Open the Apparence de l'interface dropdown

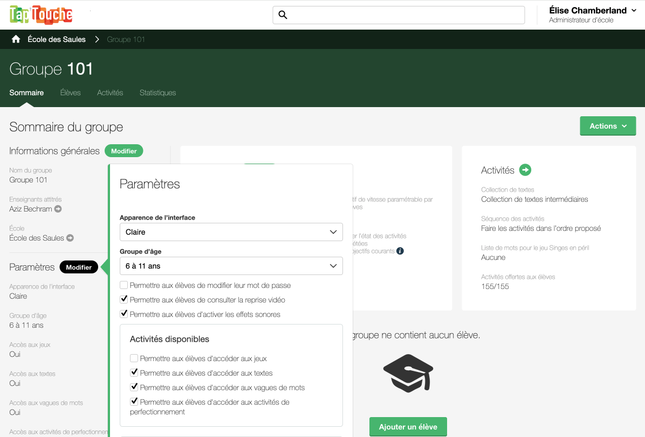pyautogui.click(x=231, y=232)
